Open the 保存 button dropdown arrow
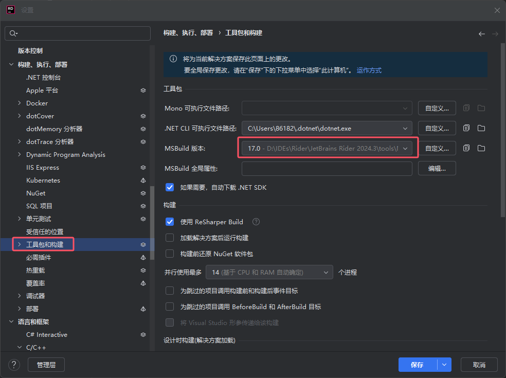Image resolution: width=506 pixels, height=378 pixels. tap(444, 365)
